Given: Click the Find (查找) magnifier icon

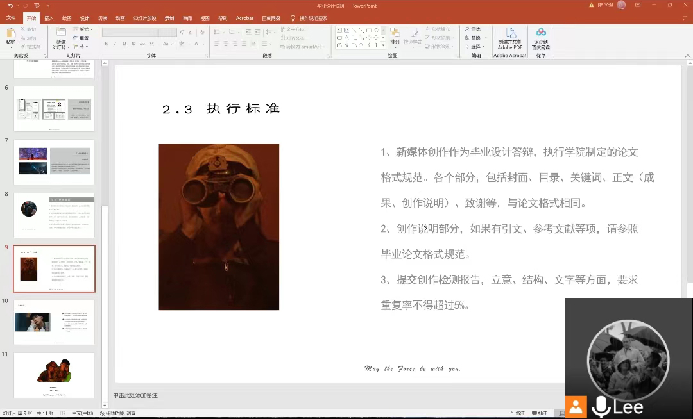Looking at the screenshot, I should pos(466,29).
